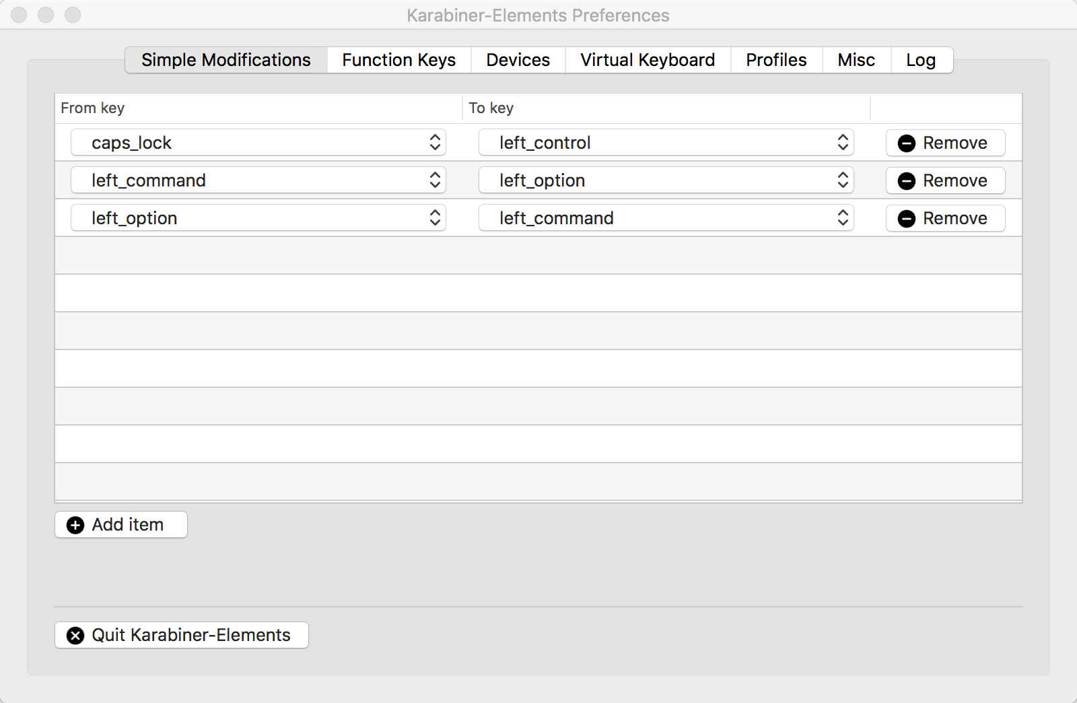The width and height of the screenshot is (1077, 703).
Task: Open the Function Keys tab
Action: [x=399, y=60]
